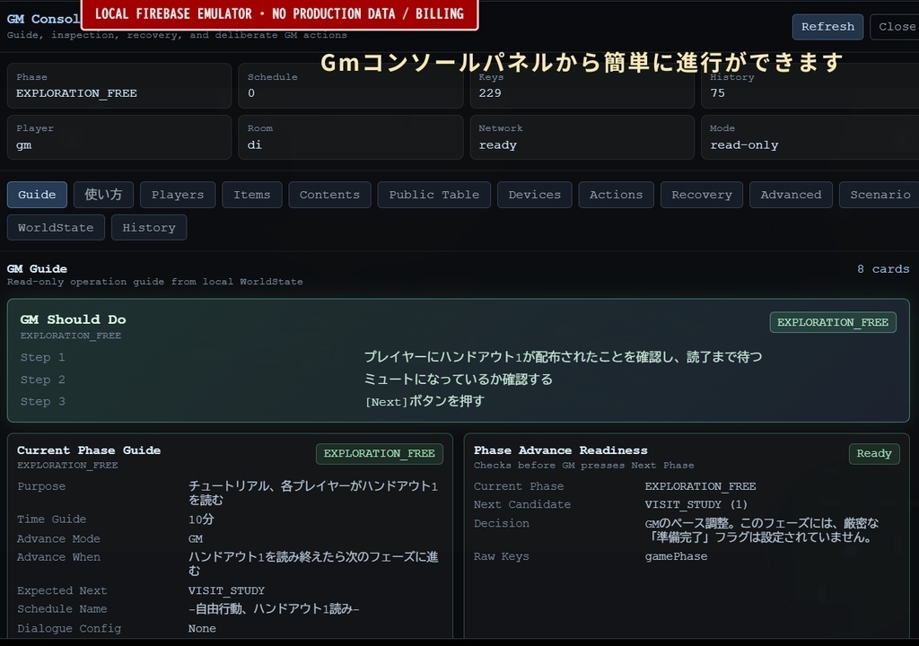Switch to the Guide tab

tap(37, 195)
